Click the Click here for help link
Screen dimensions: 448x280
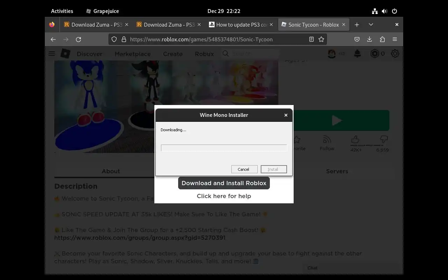click(224, 196)
